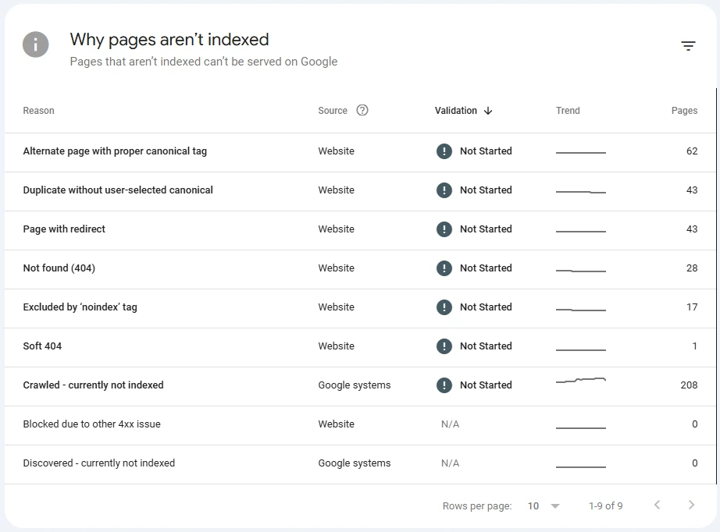Screen dimensions: 720x532
Task: Click the Validation column header
Action: tap(455, 111)
